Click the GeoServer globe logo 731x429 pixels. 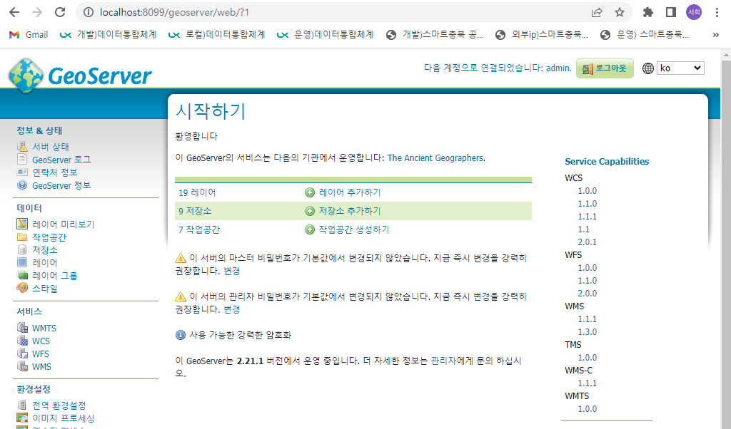click(26, 76)
